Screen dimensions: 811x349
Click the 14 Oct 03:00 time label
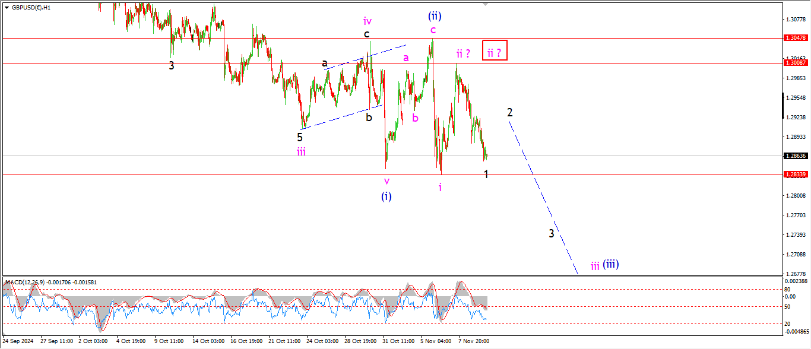click(207, 341)
